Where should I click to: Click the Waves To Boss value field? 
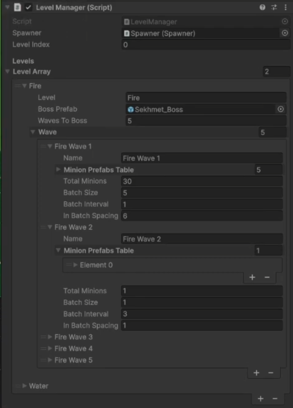click(x=206, y=121)
